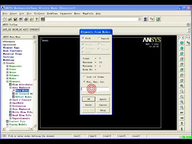
Task: Open the Parameters menu
Action: [x=66, y=14]
